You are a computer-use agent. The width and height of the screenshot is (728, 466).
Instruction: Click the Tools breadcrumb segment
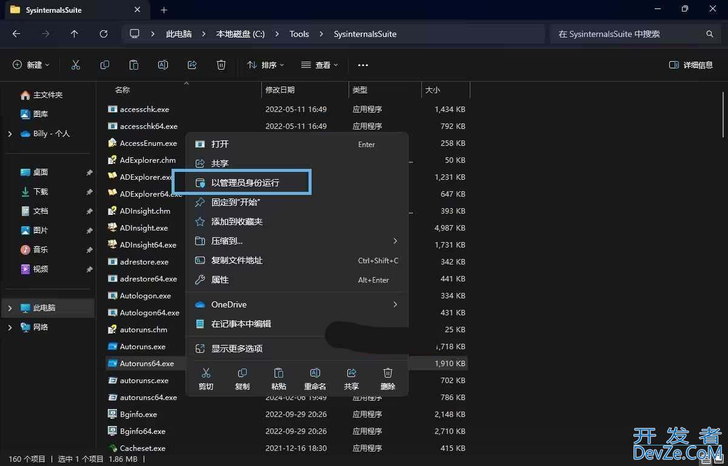299,34
